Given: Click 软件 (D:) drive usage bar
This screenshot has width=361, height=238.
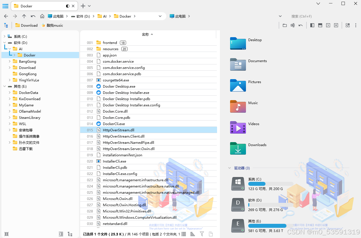Looking at the screenshot, I should 271,205.
